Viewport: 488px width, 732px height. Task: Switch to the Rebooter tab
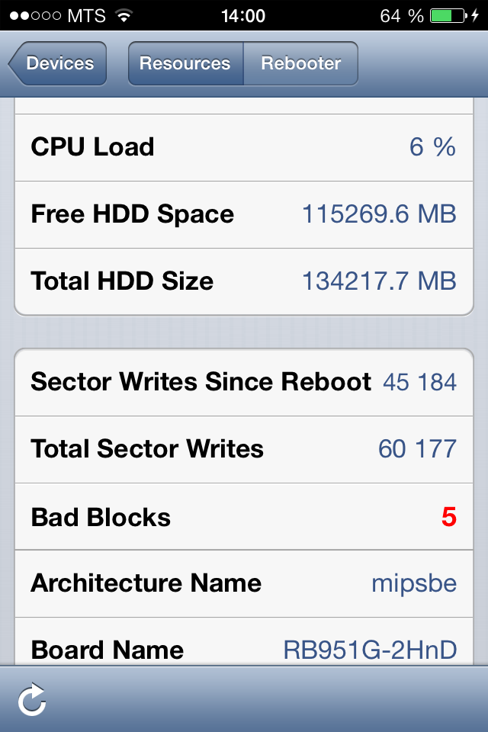pos(300,63)
